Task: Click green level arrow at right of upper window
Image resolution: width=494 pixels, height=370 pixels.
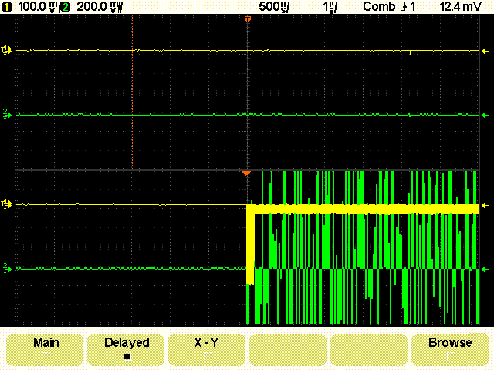Action: point(486,116)
